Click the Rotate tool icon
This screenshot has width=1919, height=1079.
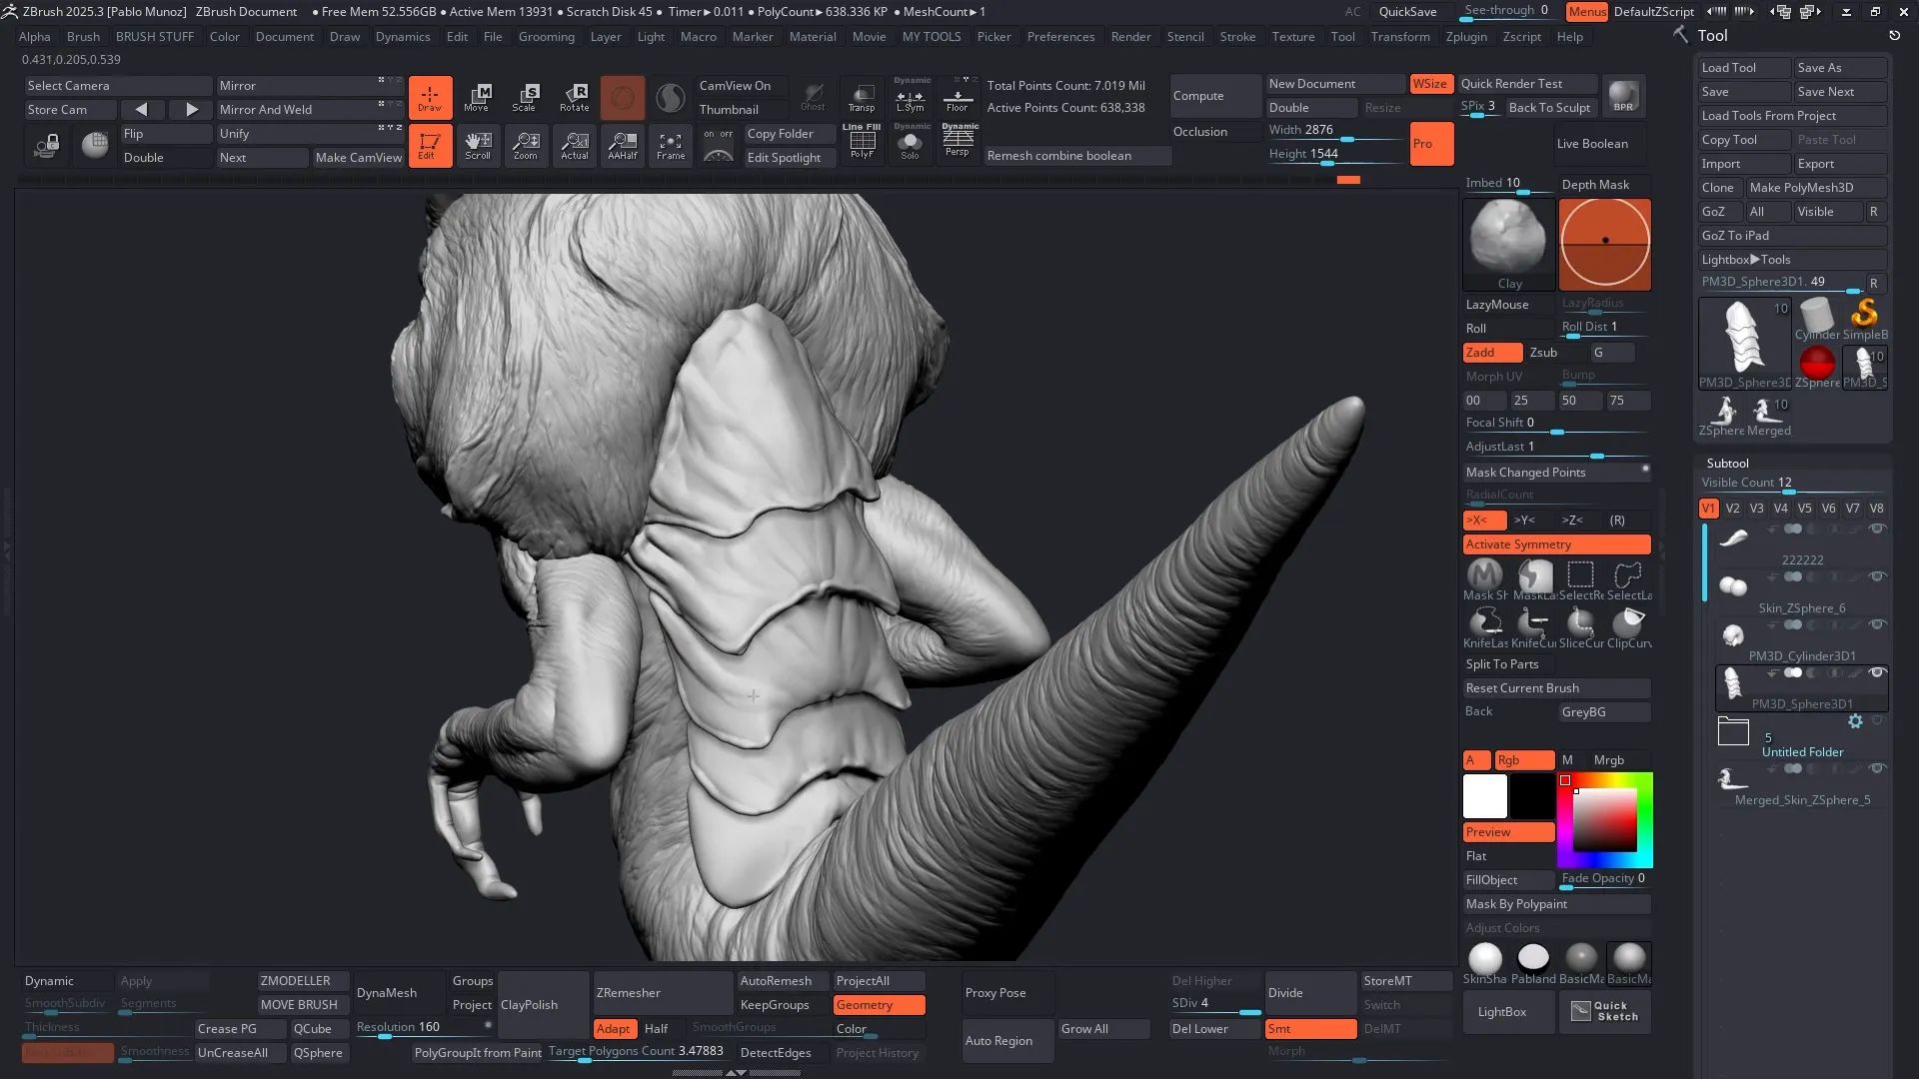574,97
